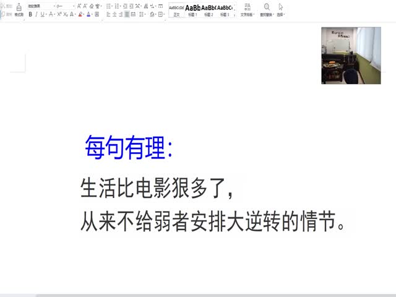This screenshot has height=297, width=396.
Task: Click the text highlight color icon
Action: point(81,14)
